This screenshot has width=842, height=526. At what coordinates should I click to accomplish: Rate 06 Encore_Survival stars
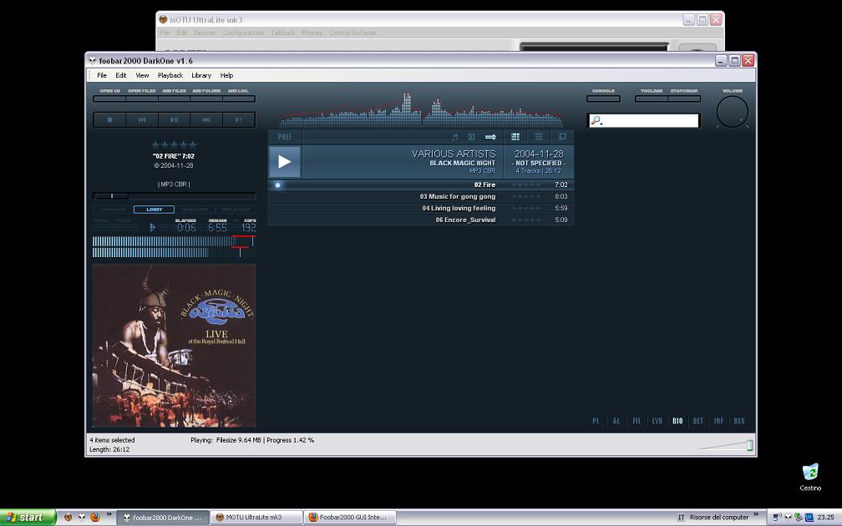pyautogui.click(x=526, y=220)
